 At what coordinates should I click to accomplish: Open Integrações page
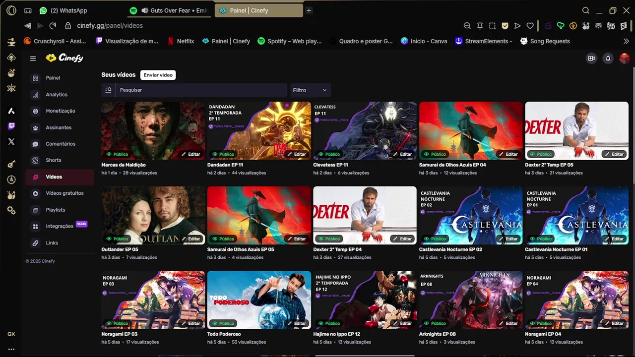pyautogui.click(x=60, y=226)
